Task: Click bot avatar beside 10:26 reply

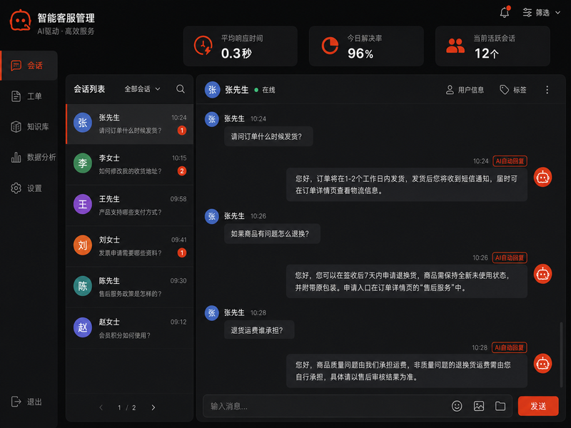Action: coord(542,274)
